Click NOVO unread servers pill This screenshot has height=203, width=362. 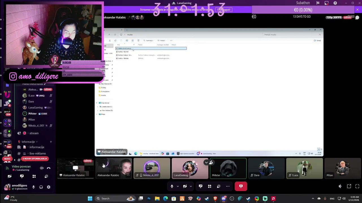click(7, 159)
